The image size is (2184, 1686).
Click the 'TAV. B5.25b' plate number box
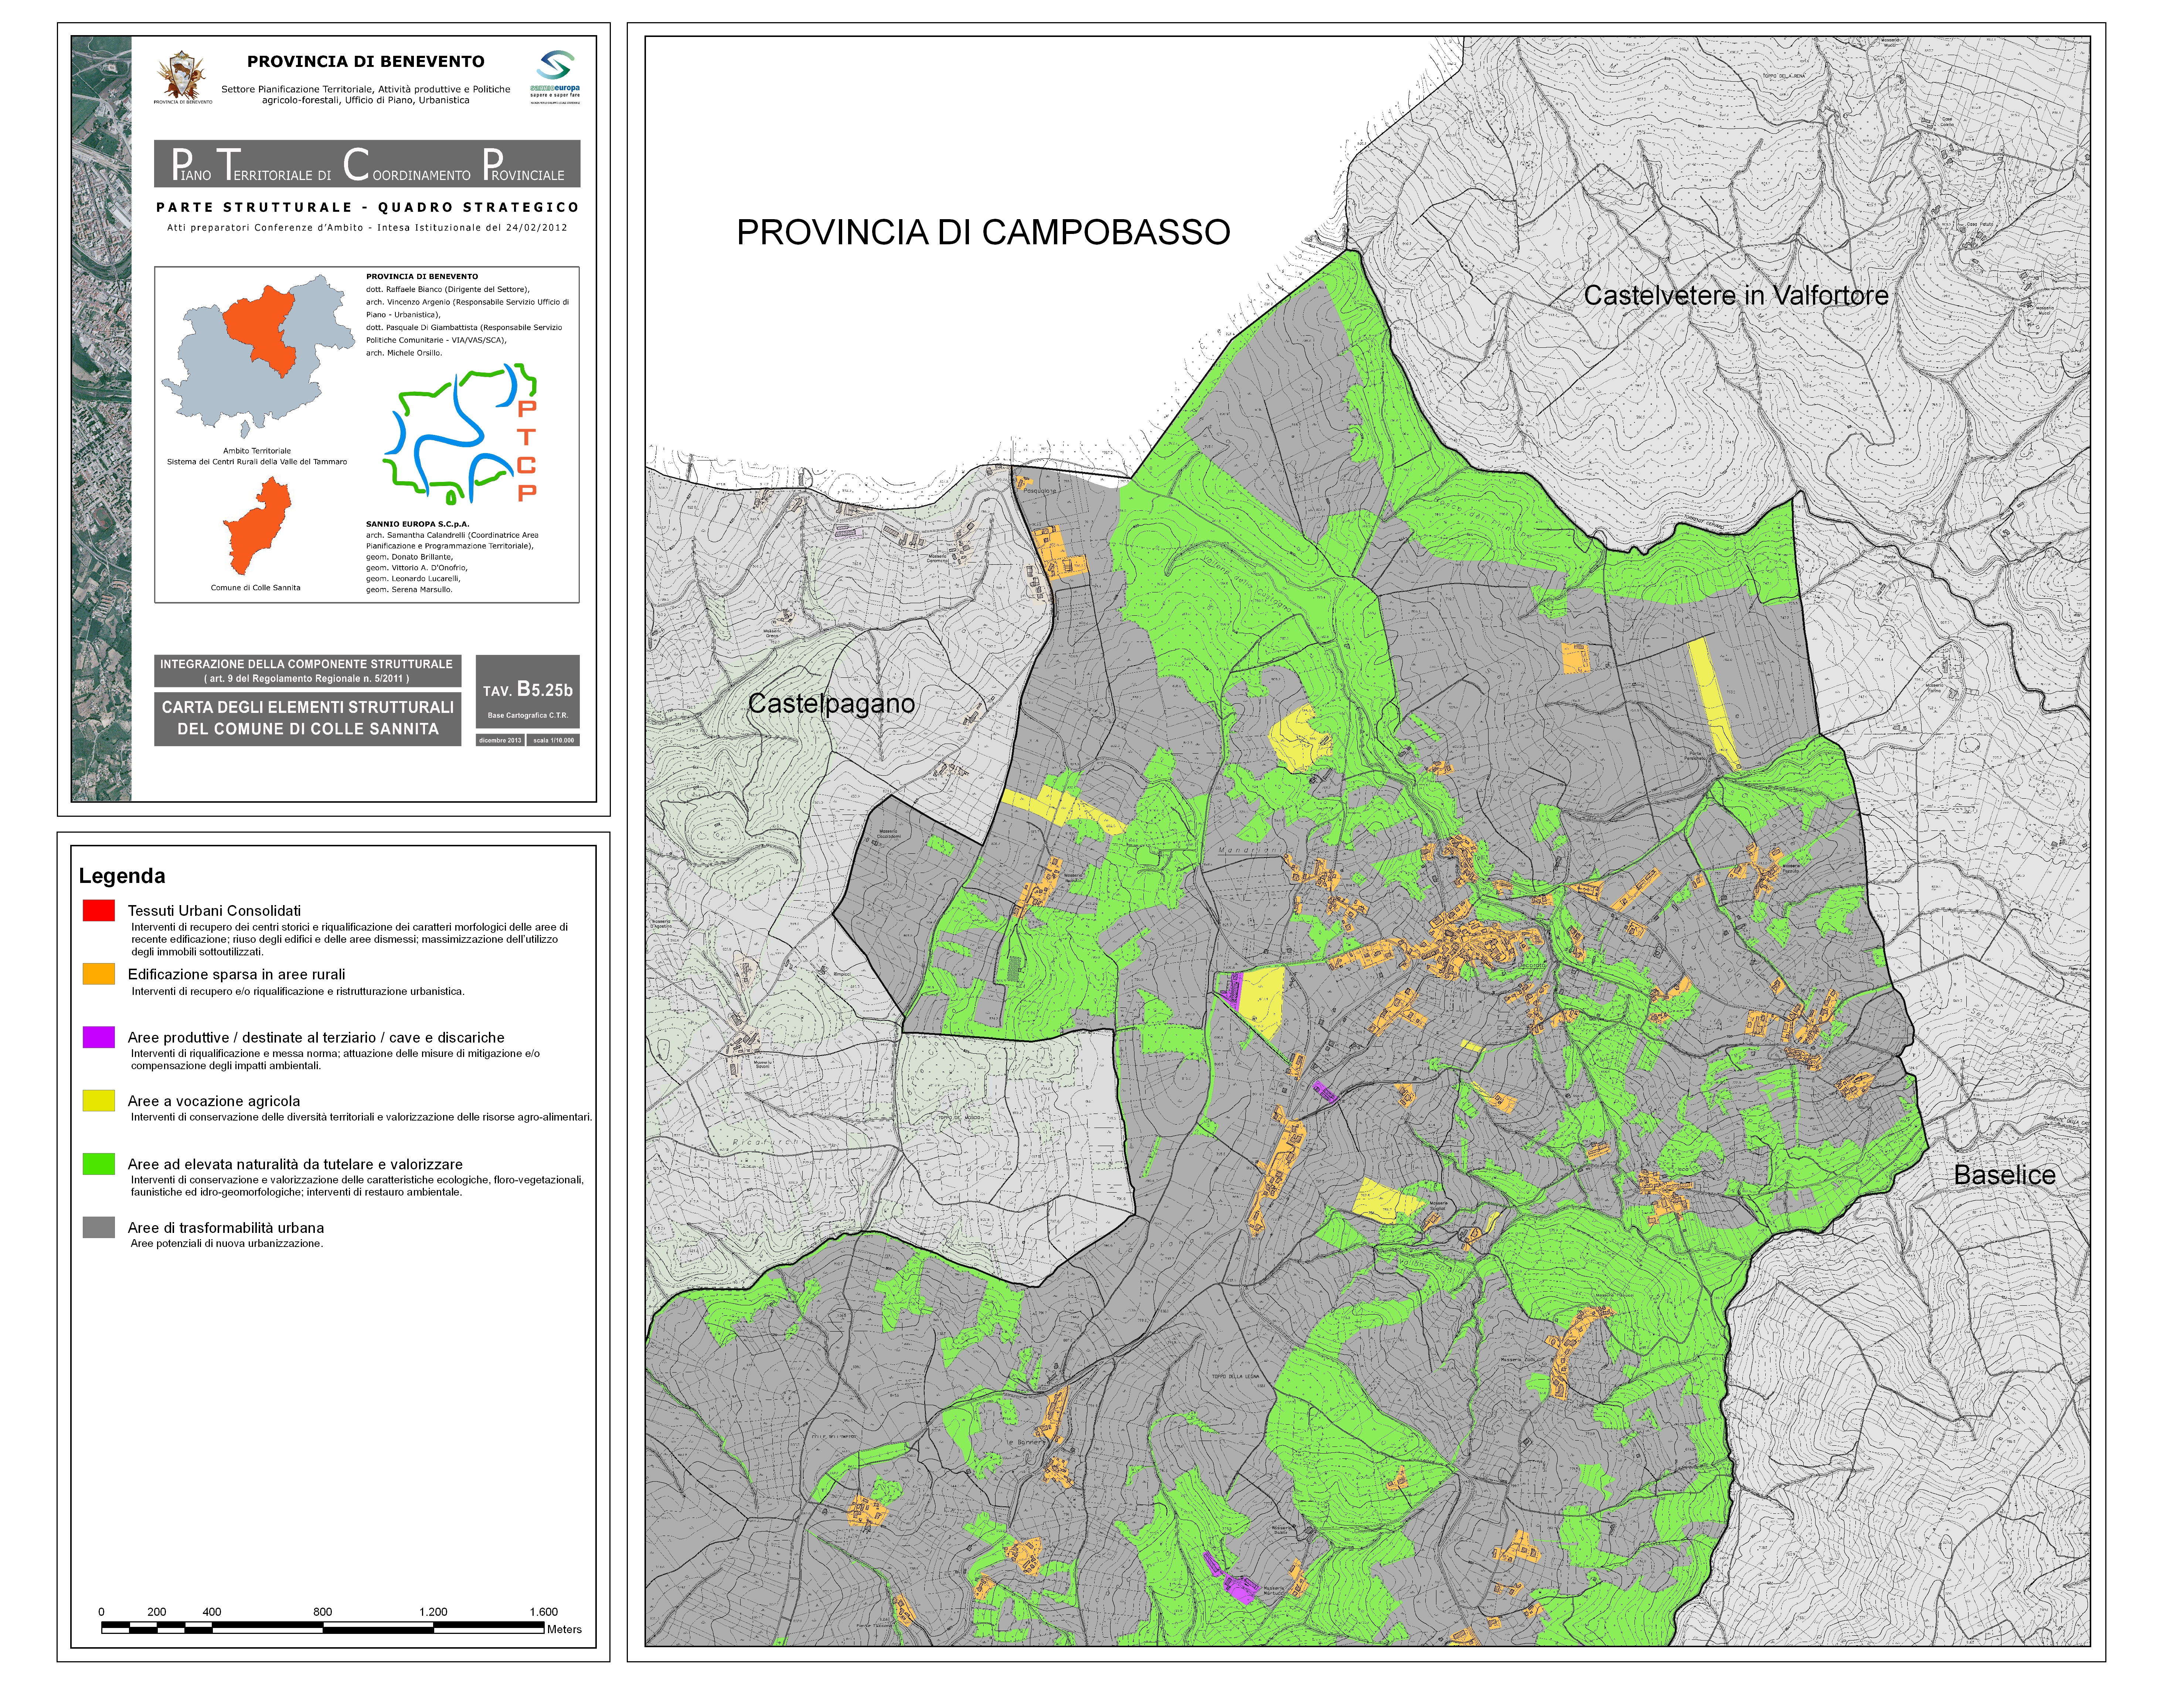[528, 691]
